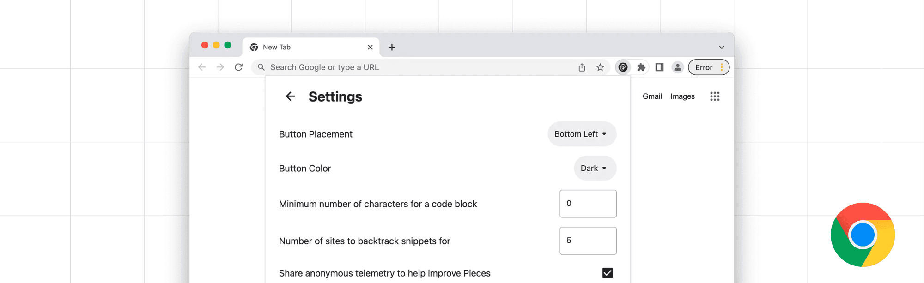The height and width of the screenshot is (283, 924).
Task: Reload the page
Action: click(238, 67)
